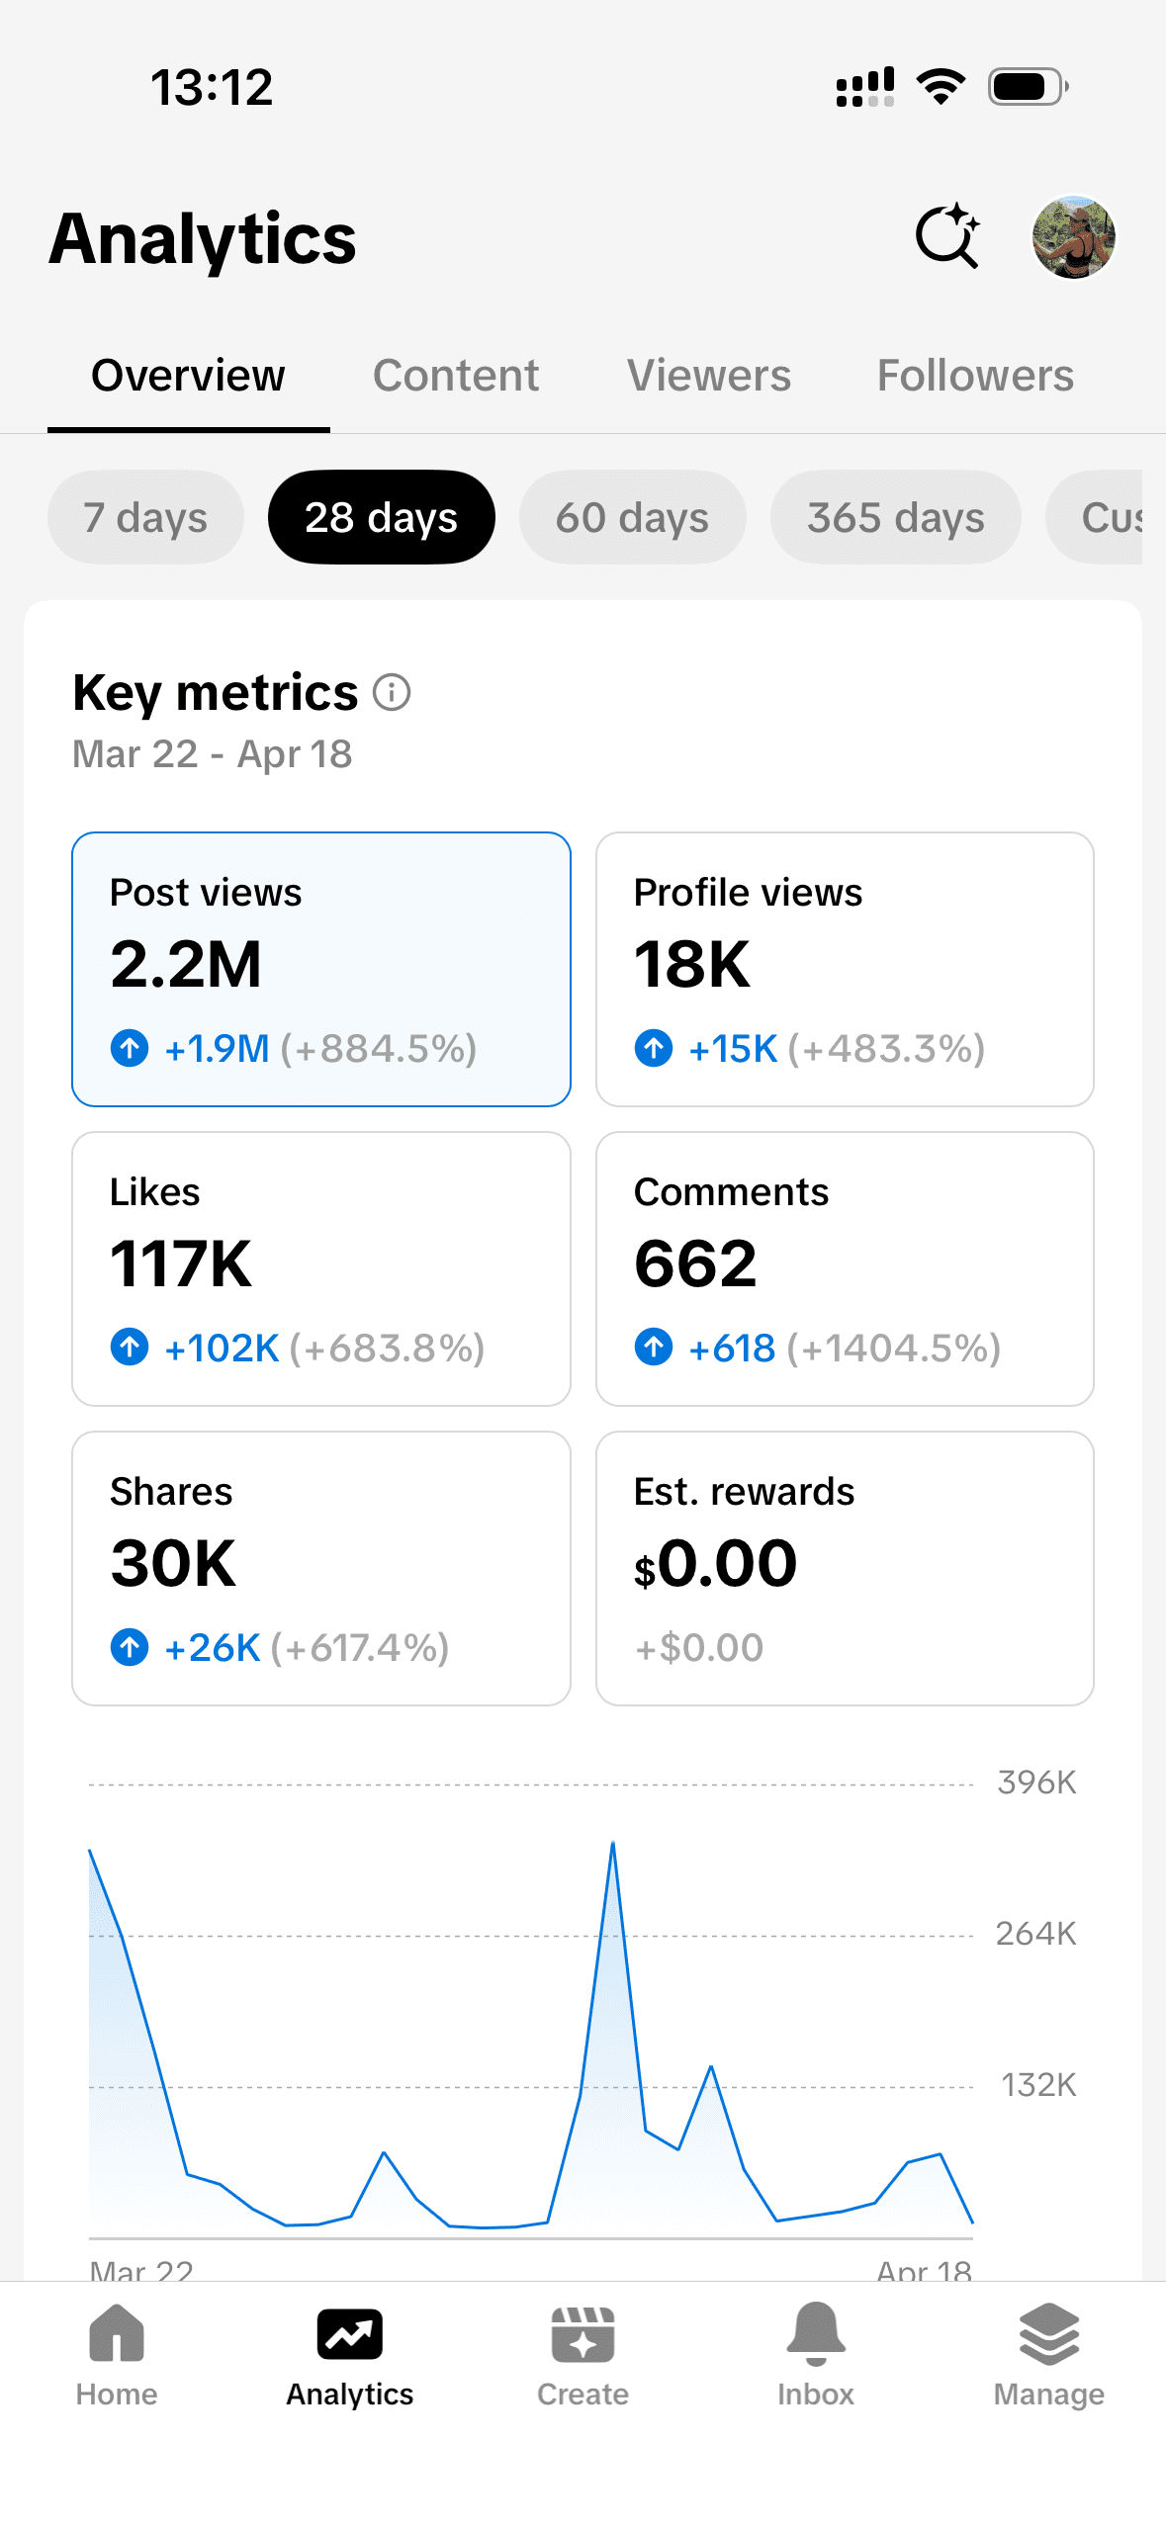1166x2527 pixels.
Task: Select the Profile views metric card
Action: click(845, 969)
